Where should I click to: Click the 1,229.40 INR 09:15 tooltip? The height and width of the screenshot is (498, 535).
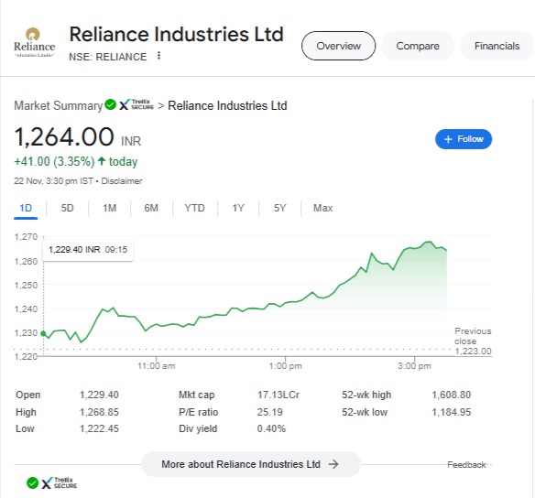tap(88, 250)
